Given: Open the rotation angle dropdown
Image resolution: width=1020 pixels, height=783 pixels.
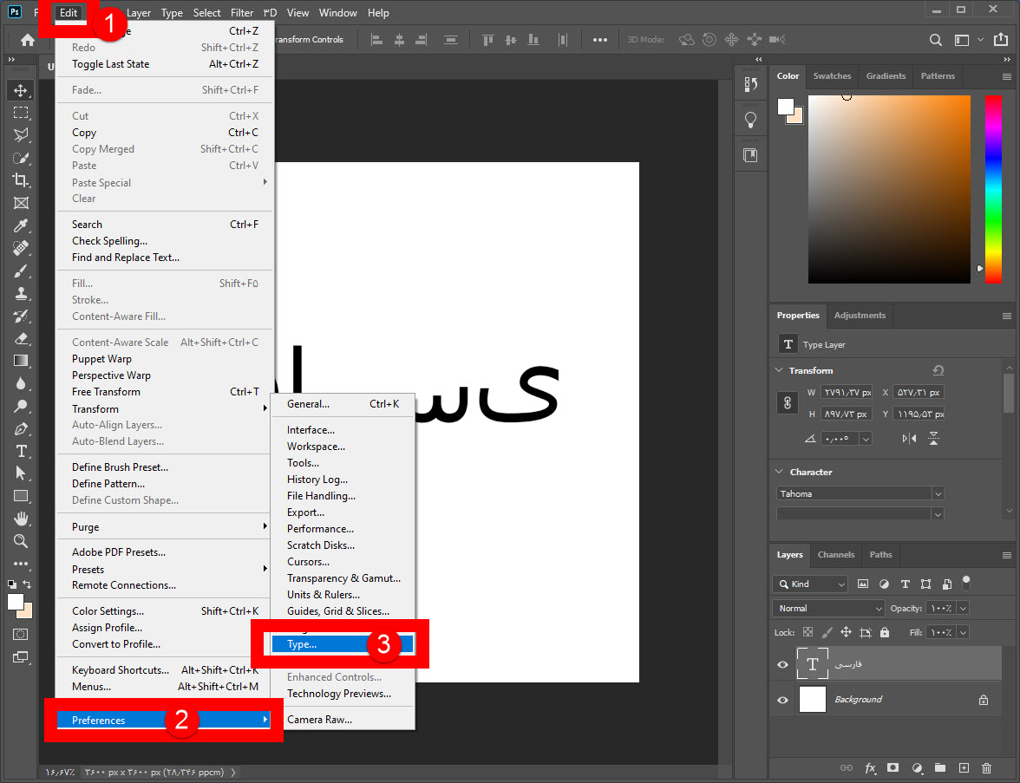Looking at the screenshot, I should pos(866,439).
